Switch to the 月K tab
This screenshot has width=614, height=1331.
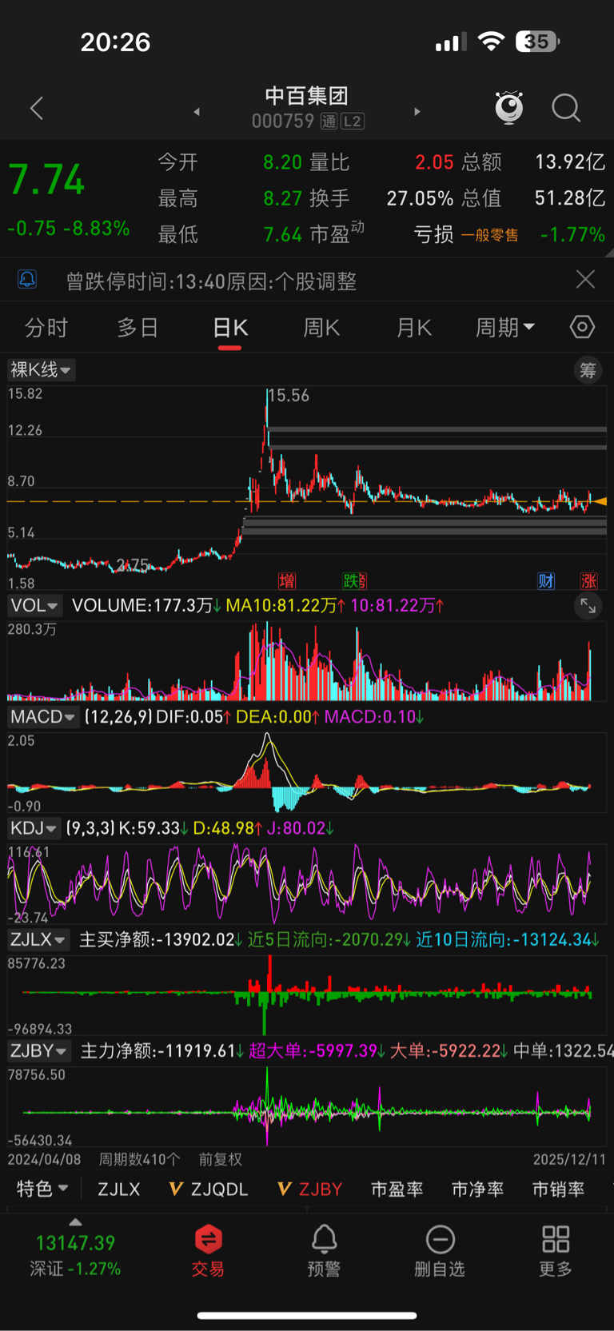[x=414, y=327]
